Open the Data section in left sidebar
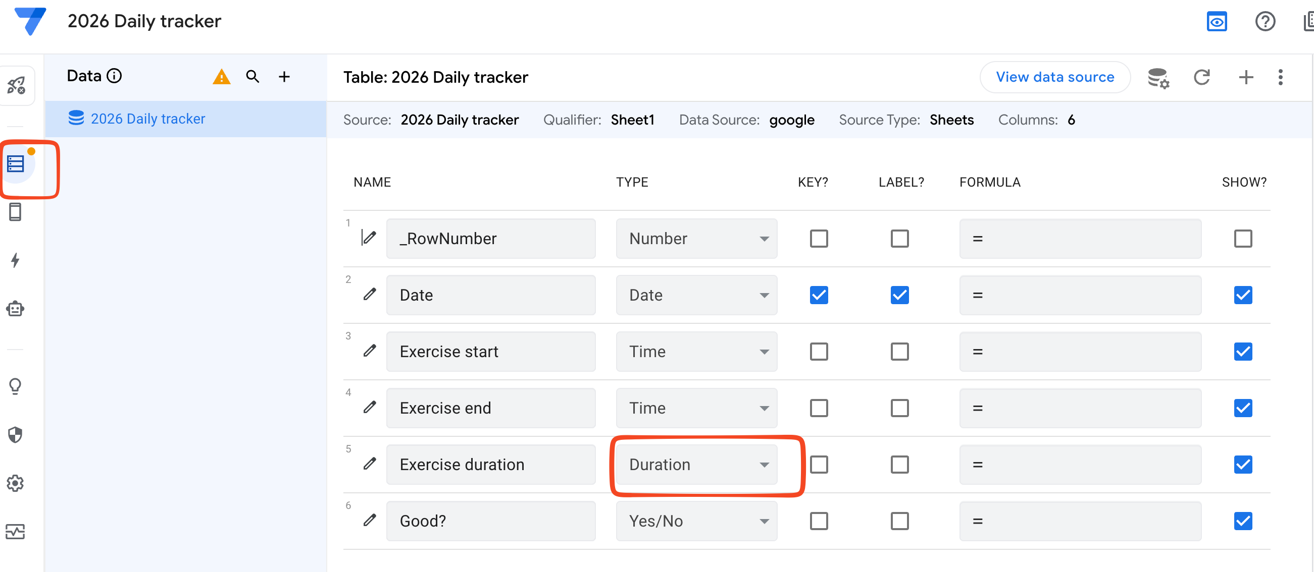 tap(16, 164)
